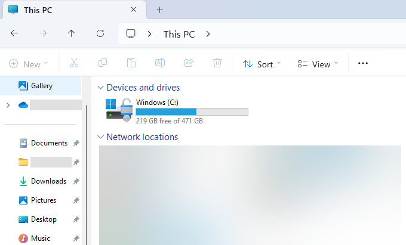Open Pictures in the sidebar
This screenshot has width=406, height=245.
pyautogui.click(x=38, y=200)
